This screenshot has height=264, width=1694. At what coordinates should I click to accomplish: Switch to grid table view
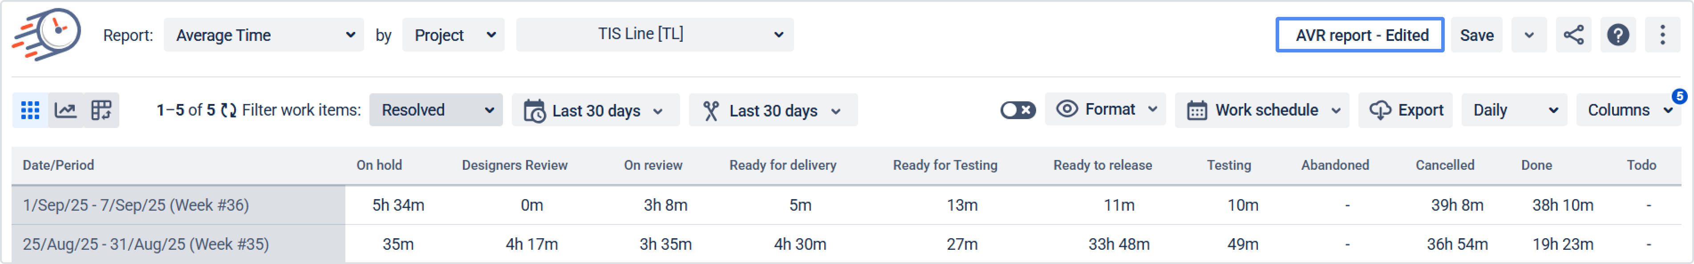pyautogui.click(x=30, y=110)
